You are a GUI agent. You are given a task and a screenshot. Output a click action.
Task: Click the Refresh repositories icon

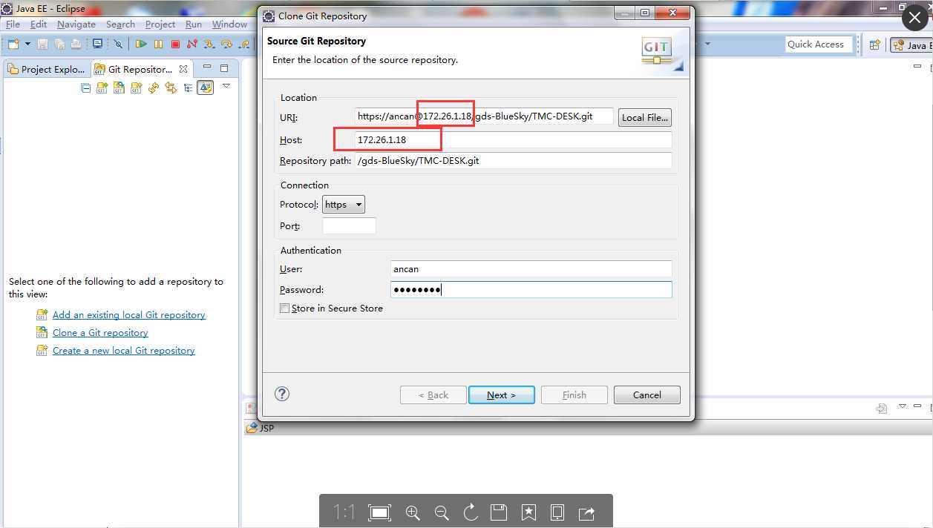[154, 88]
